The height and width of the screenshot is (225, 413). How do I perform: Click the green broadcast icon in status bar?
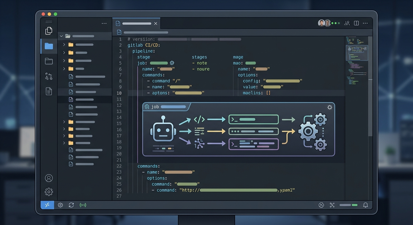tap(83, 205)
